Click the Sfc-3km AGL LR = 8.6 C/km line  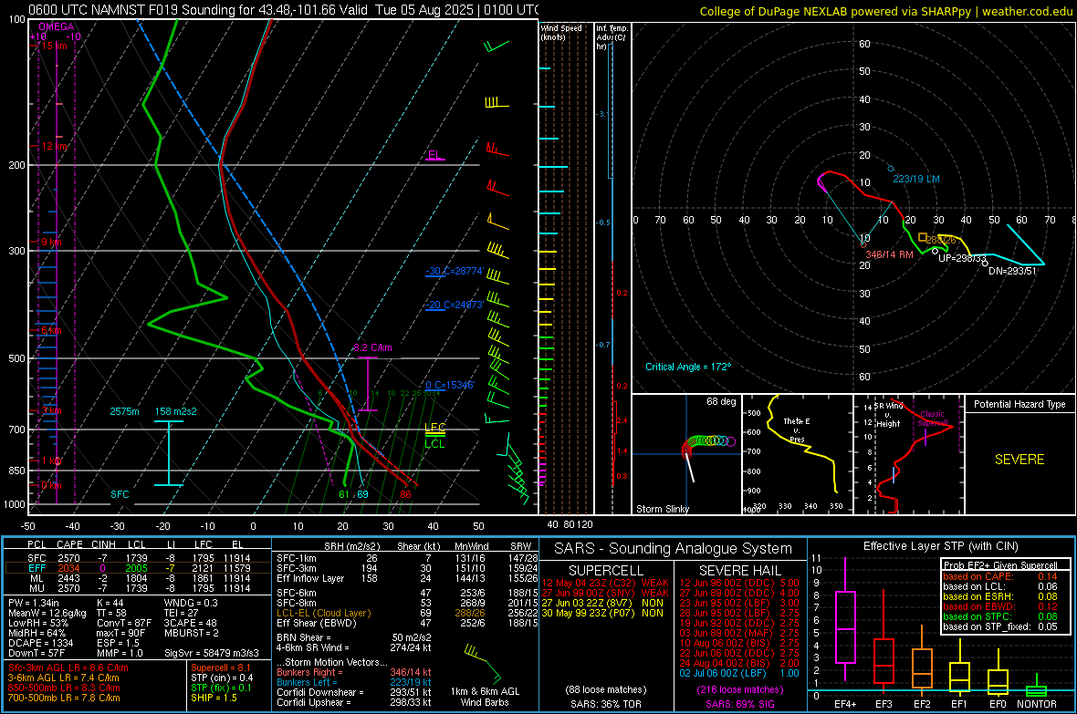(68, 668)
